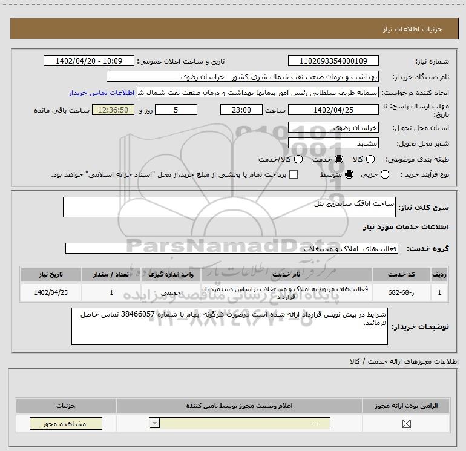Click the general description field 'ساخت اتاقک ساندویچ پنل'
The image size is (466, 451).
pyautogui.click(x=229, y=207)
